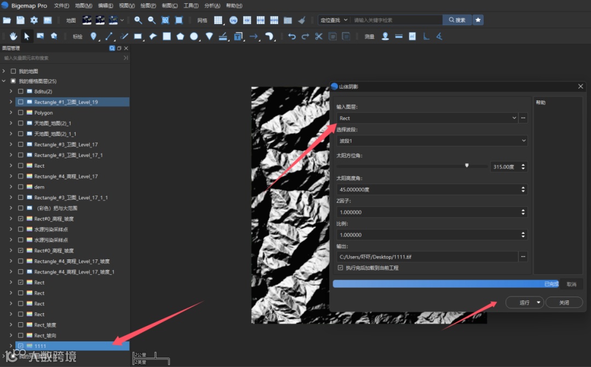Toggle checkbox for Polygon layer
This screenshot has width=591, height=367.
pos(21,113)
